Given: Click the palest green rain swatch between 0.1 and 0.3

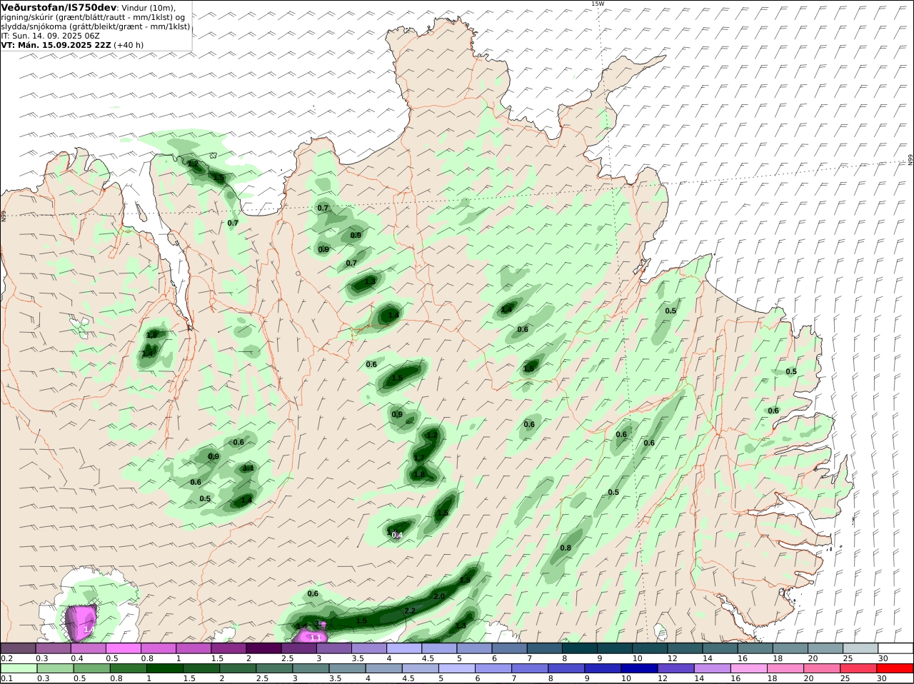Looking at the screenshot, I should (x=19, y=669).
